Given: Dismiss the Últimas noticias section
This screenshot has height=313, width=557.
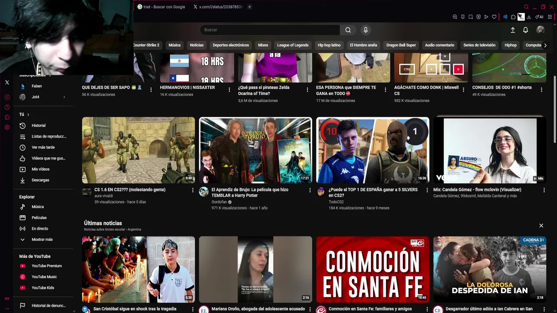Looking at the screenshot, I should tap(541, 226).
